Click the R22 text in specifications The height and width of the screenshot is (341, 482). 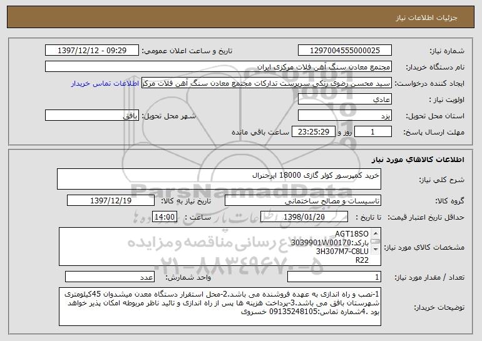click(x=362, y=260)
